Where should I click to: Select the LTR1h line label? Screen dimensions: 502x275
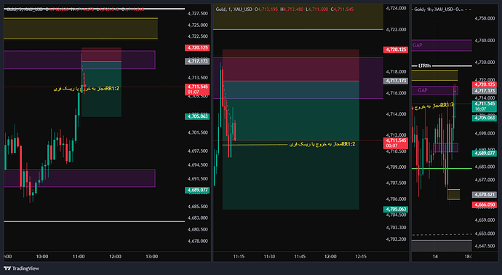[425, 66]
